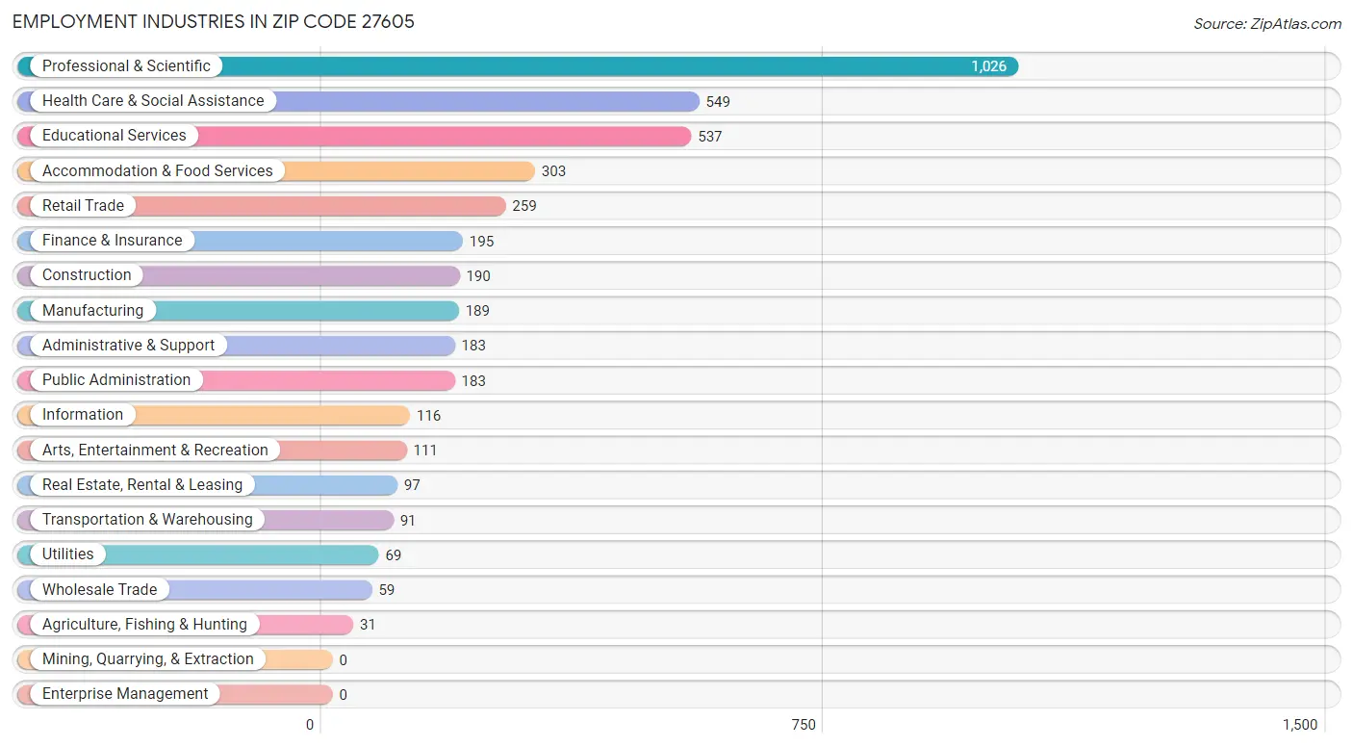Select Transportation & Warehousing label

coord(147,520)
